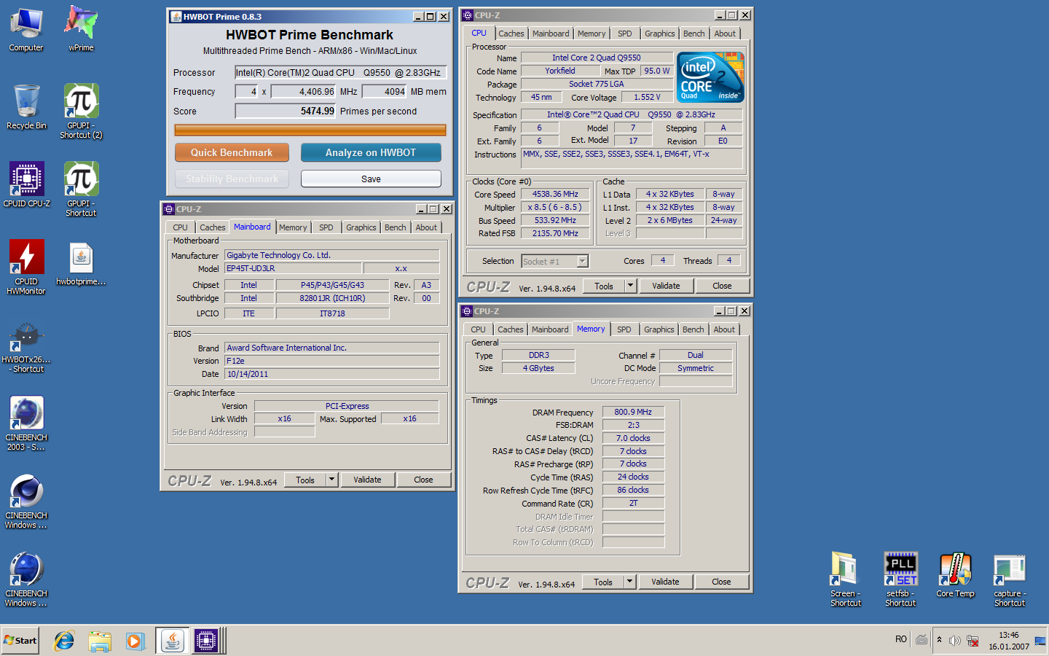This screenshot has height=656, width=1049.
Task: Open the wPrime desktop icon
Action: pyautogui.click(x=81, y=29)
